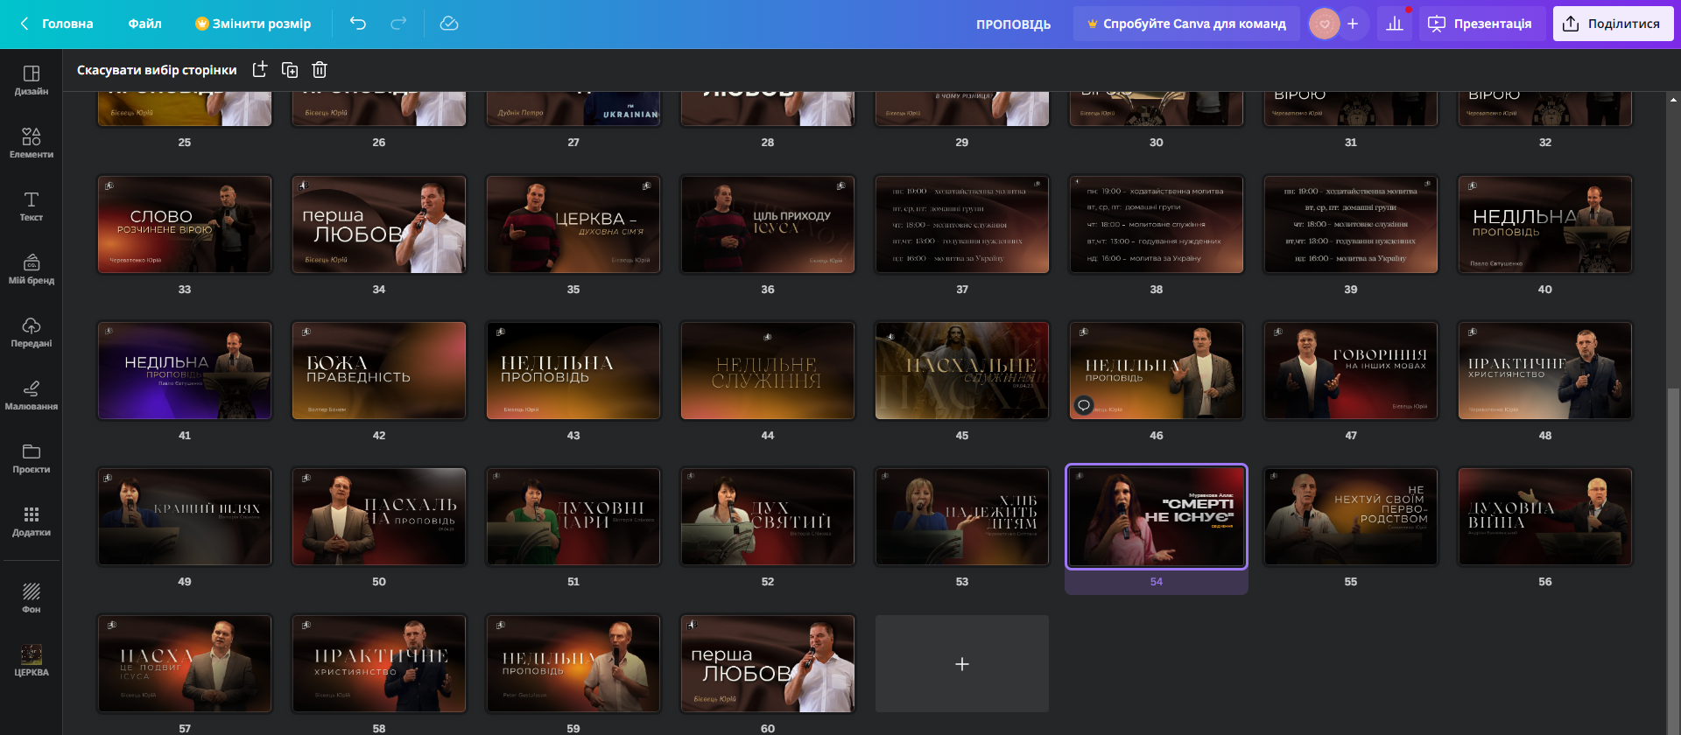Open the analytics chart icon
Screen dimensions: 1681x735
click(1395, 24)
